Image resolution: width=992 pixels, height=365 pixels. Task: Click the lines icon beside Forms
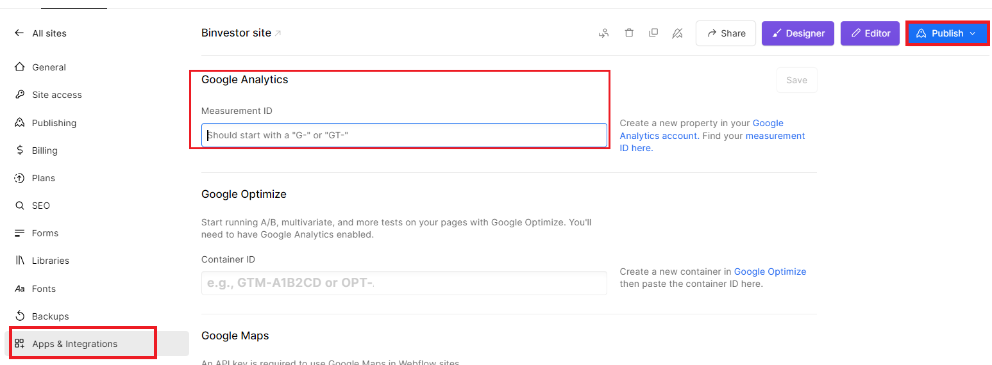pos(20,233)
